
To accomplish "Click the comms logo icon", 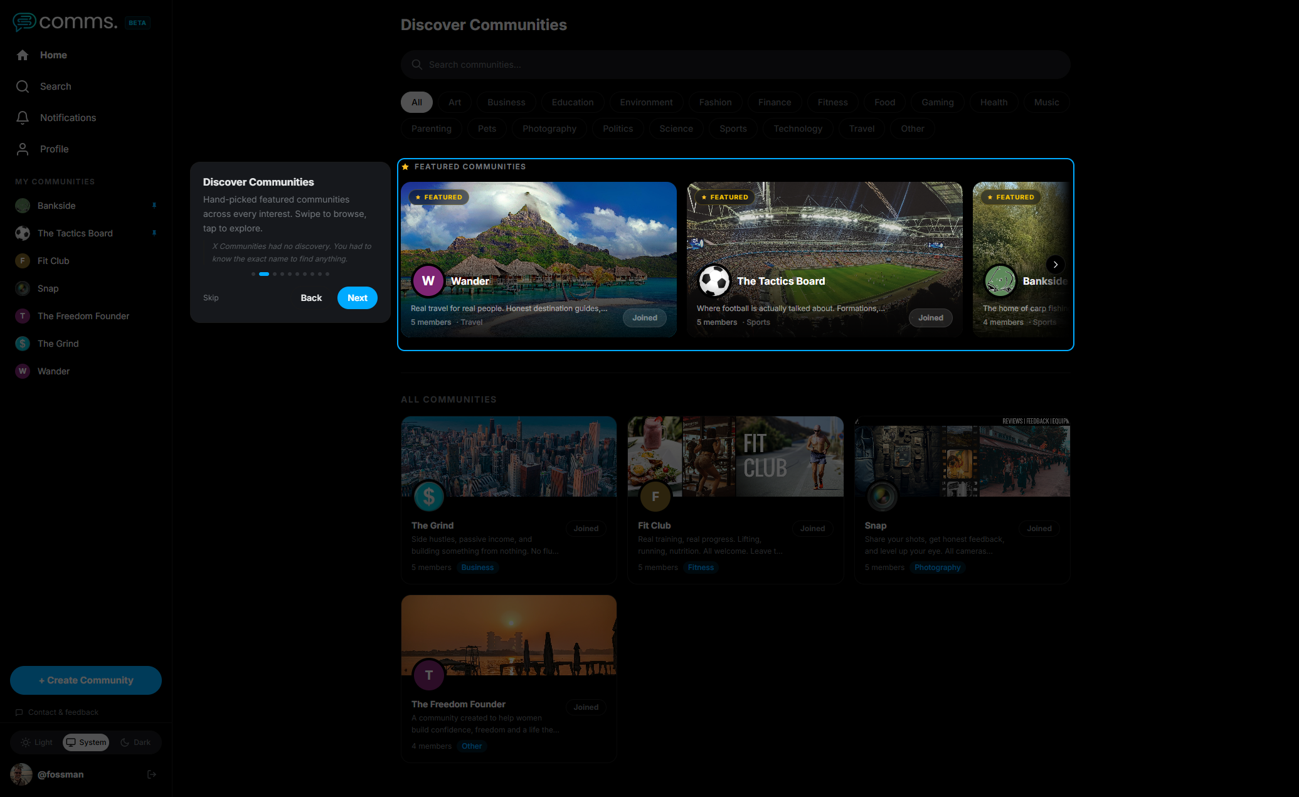I will (x=24, y=22).
